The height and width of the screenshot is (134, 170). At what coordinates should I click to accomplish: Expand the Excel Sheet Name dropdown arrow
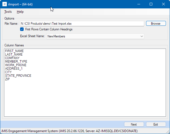click(x=141, y=36)
